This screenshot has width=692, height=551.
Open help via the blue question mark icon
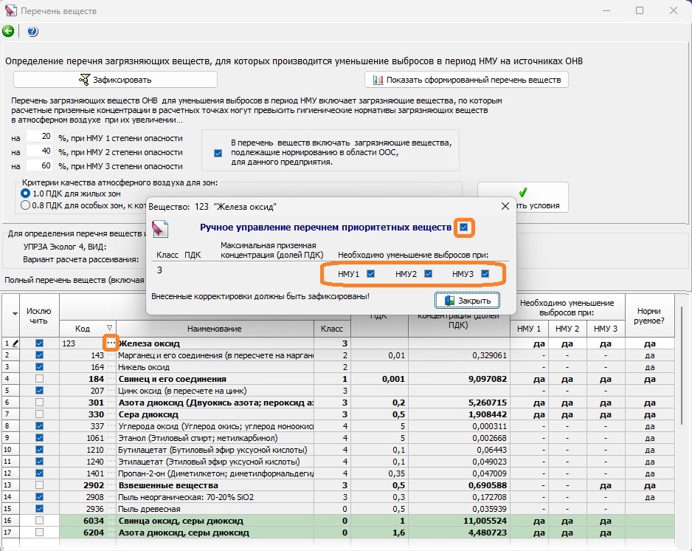pos(32,32)
